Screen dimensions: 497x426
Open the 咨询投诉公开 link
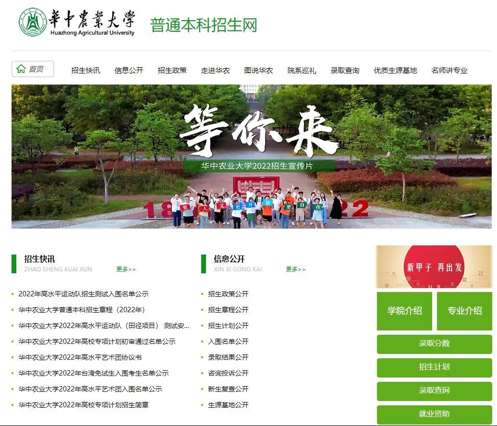[228, 373]
